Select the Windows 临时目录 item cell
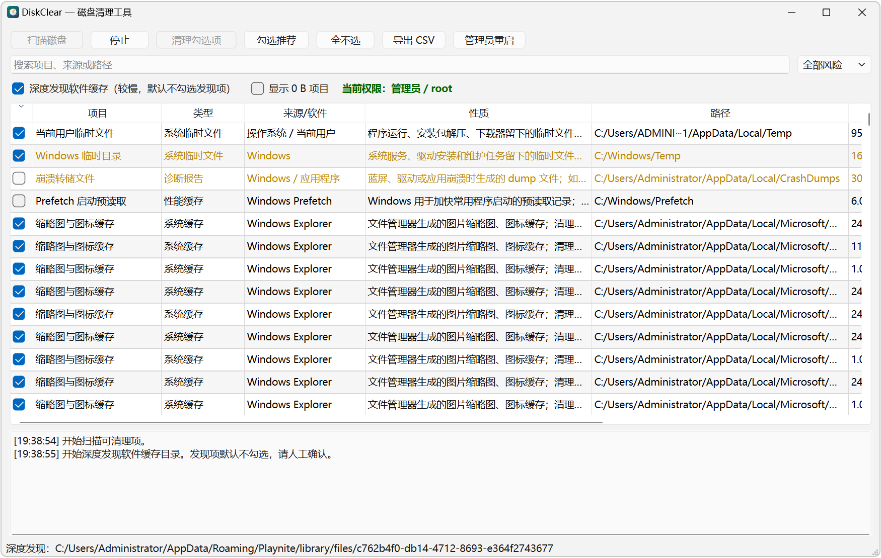Image resolution: width=881 pixels, height=558 pixels. click(97, 156)
